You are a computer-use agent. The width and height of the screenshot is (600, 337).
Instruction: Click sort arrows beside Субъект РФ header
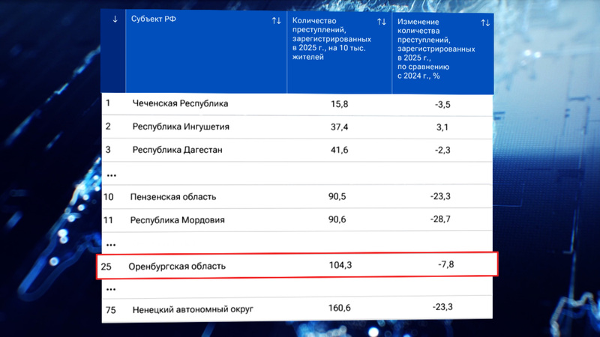(276, 20)
